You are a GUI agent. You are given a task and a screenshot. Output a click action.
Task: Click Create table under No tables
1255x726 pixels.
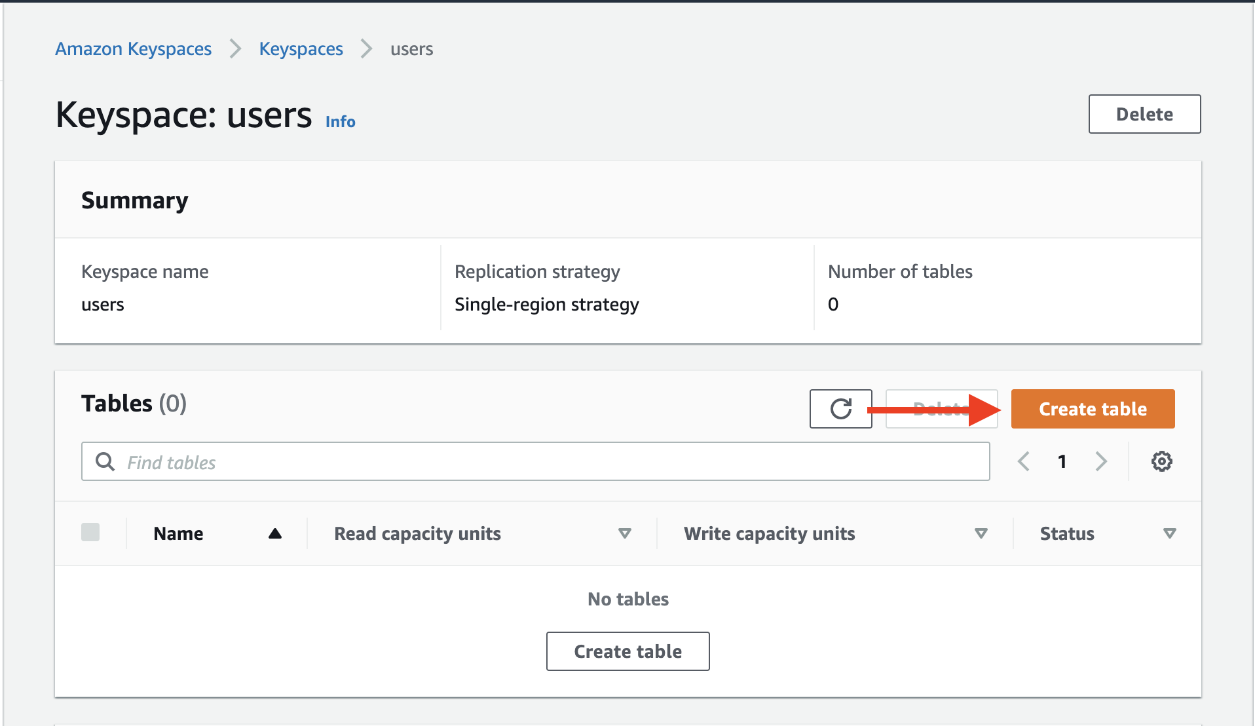[x=627, y=651]
